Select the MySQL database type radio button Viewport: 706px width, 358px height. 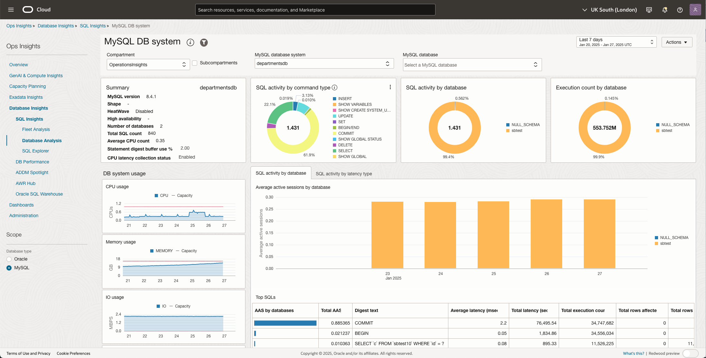point(9,268)
